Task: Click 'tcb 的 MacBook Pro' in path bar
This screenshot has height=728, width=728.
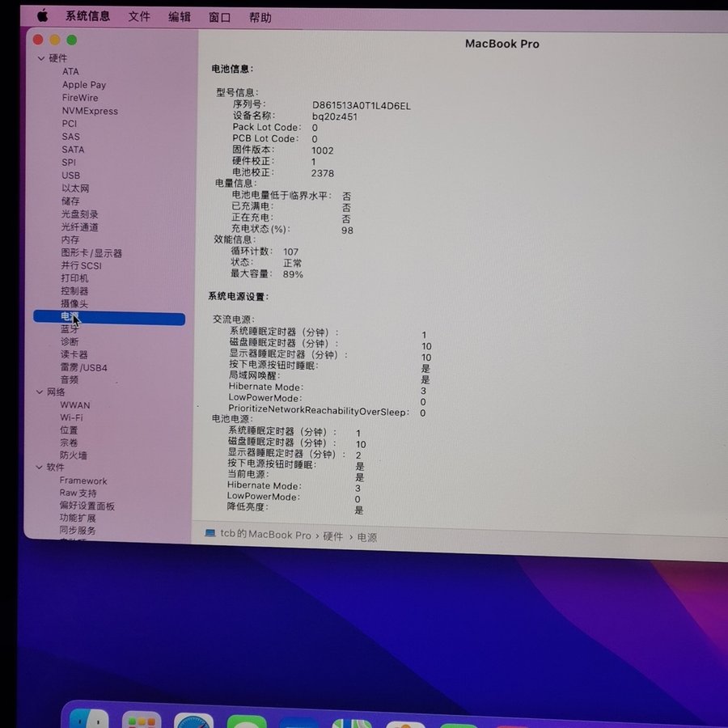Action: [x=265, y=535]
